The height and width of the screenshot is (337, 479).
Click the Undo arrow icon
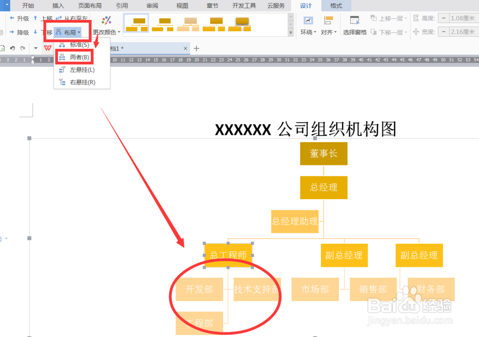tap(12, 48)
